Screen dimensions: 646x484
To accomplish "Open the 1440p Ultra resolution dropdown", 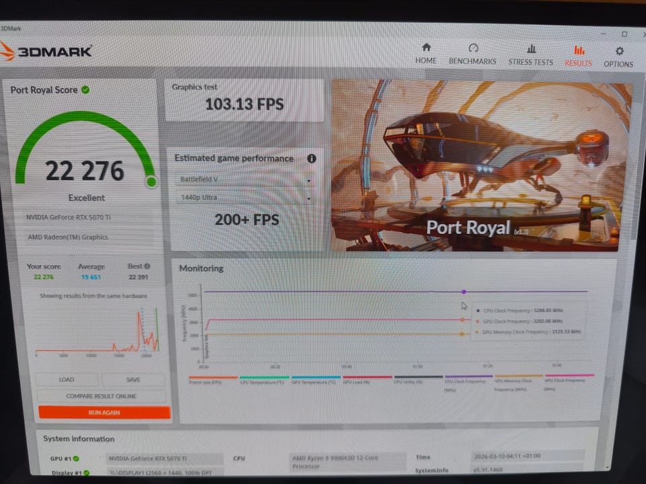I will point(246,198).
